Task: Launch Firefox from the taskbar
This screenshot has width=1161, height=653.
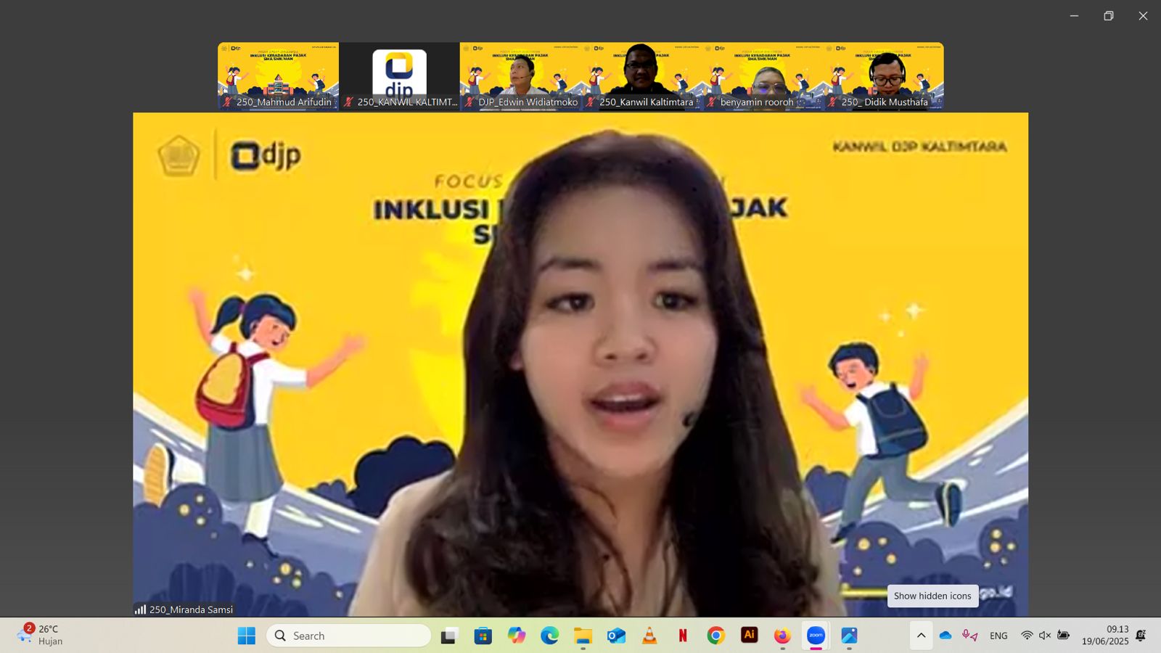Action: [x=782, y=636]
